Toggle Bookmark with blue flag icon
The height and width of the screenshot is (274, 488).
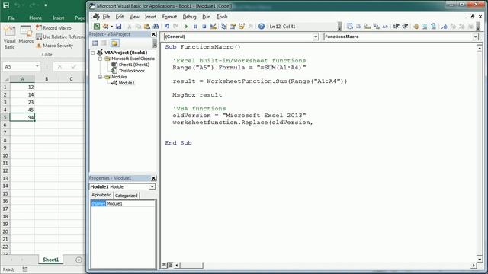tap(445, 27)
